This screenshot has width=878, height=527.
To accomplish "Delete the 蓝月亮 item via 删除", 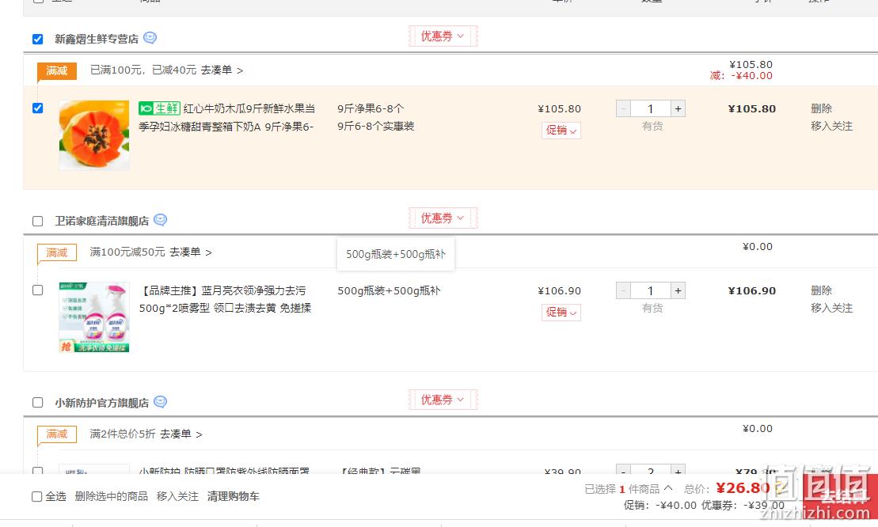I will pos(822,290).
